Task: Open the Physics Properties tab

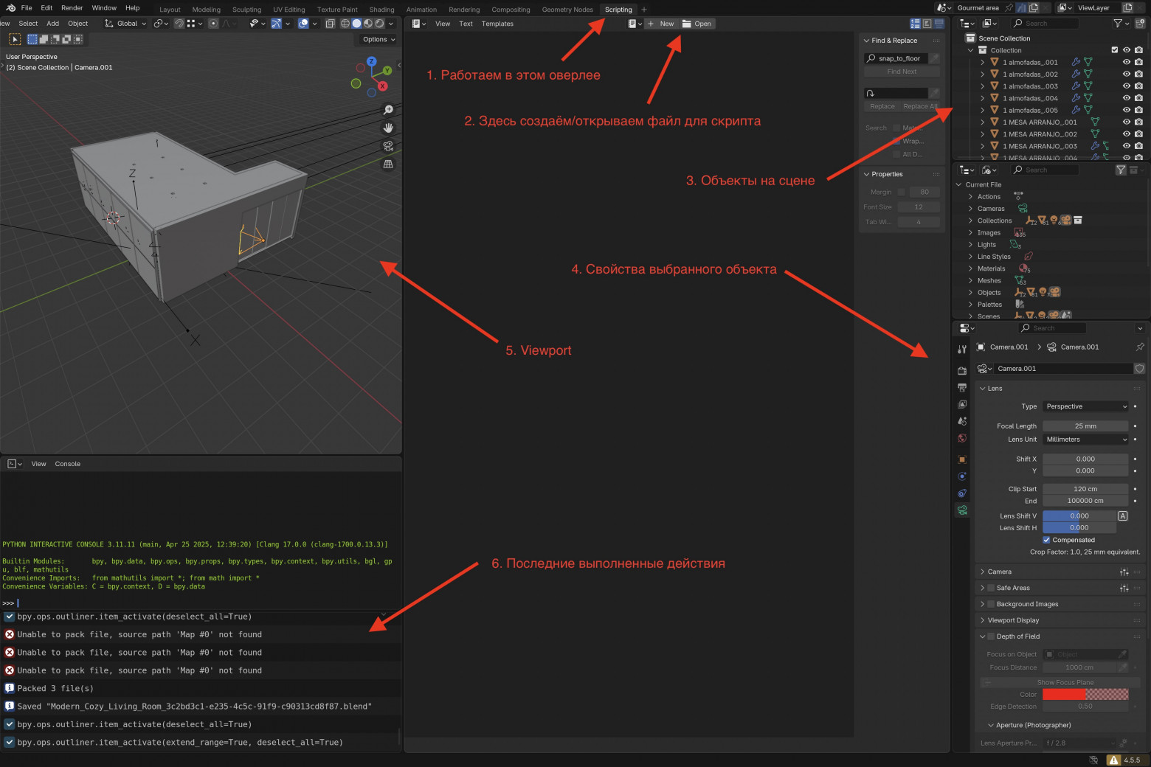Action: (x=962, y=476)
